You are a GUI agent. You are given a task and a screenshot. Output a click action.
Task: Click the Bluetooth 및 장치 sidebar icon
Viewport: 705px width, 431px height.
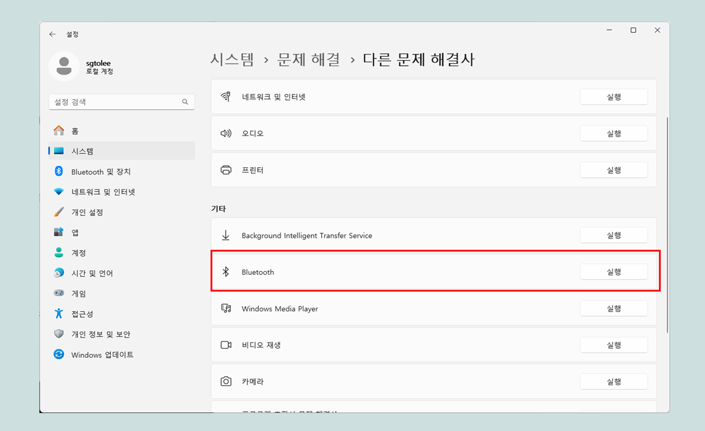pos(59,172)
